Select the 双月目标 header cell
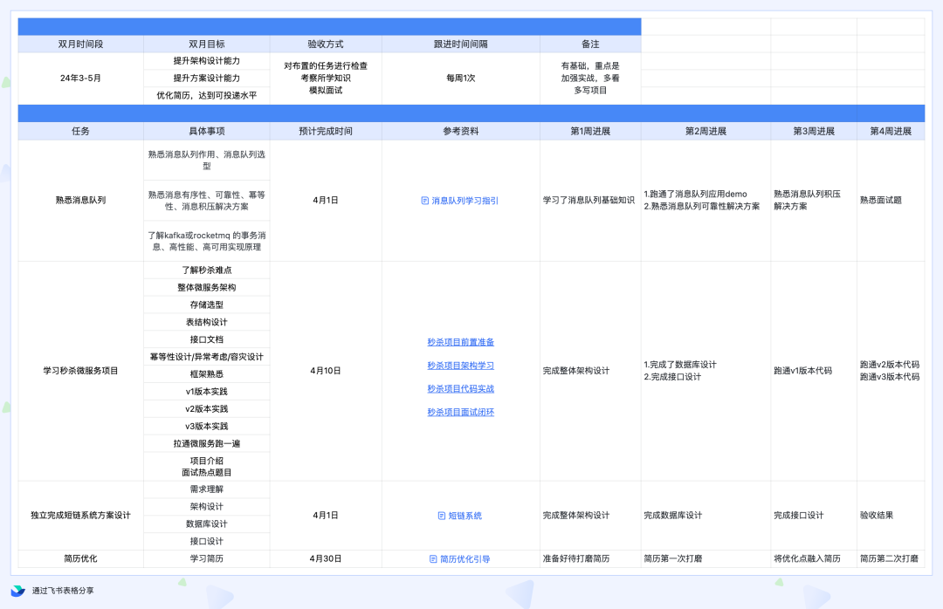 207,44
